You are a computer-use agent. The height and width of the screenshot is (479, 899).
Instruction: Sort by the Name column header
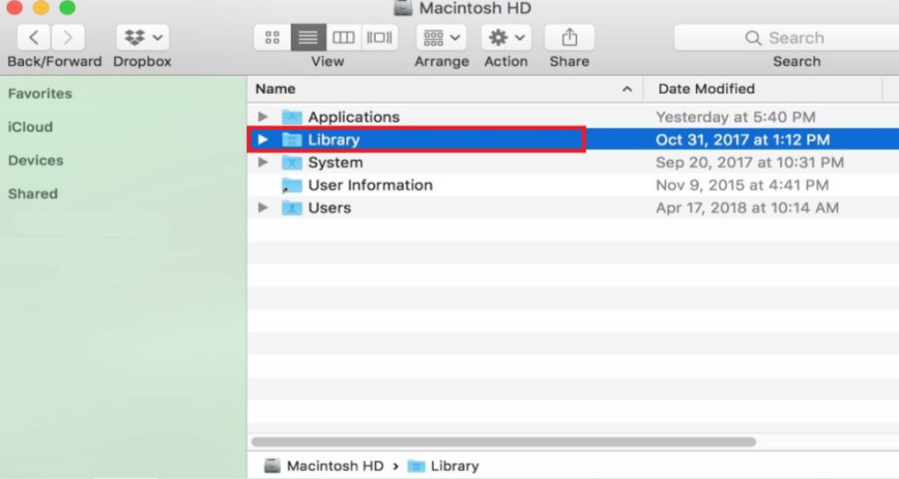(276, 89)
